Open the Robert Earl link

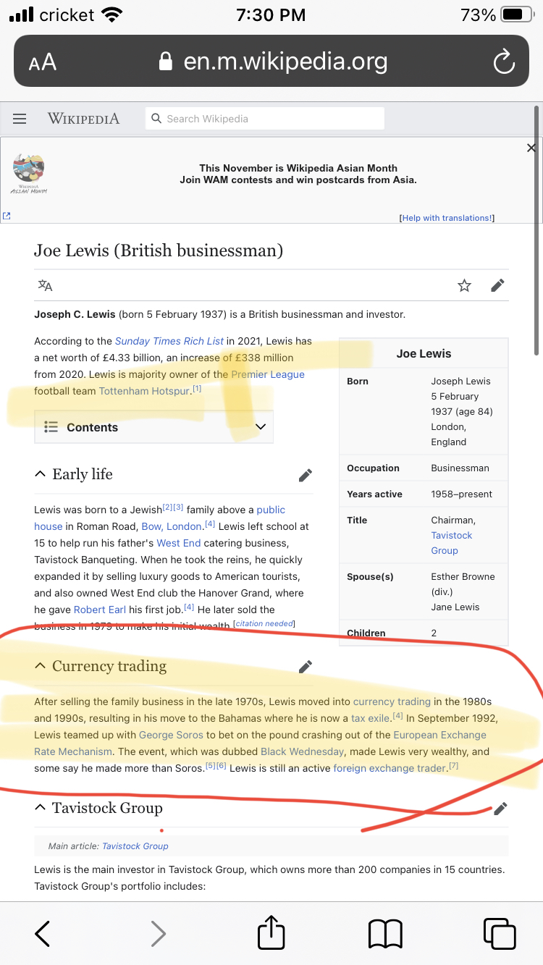point(100,610)
